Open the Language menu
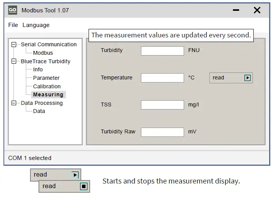This screenshot has width=278, height=197. click(36, 25)
